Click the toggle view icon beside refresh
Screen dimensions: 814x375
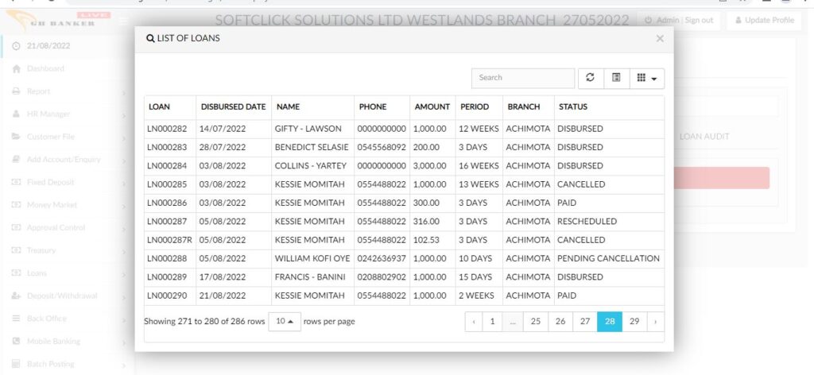[616, 78]
